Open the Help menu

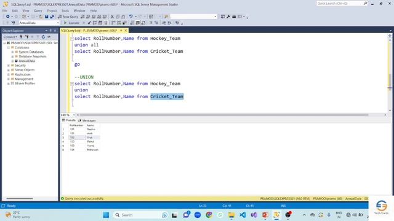(94, 10)
